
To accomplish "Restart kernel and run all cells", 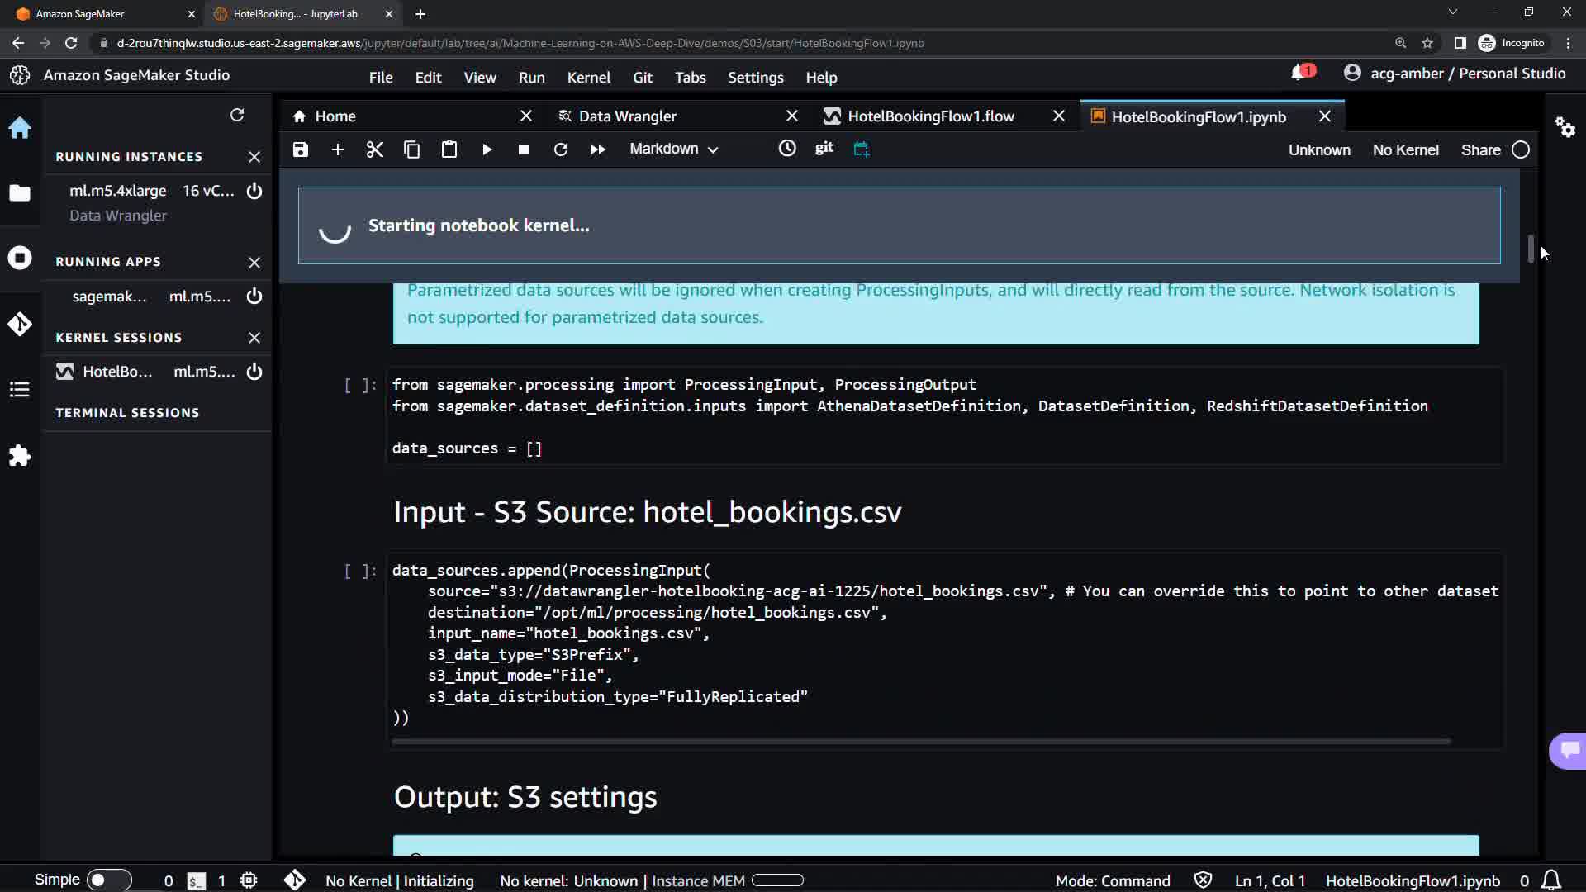I will (597, 149).
